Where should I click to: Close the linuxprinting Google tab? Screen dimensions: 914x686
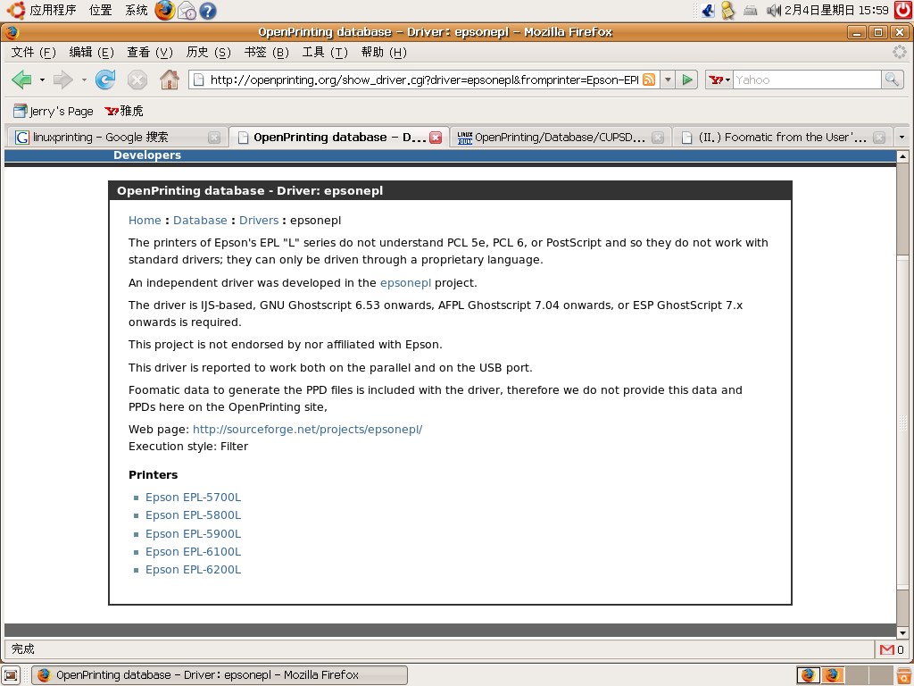coord(214,138)
